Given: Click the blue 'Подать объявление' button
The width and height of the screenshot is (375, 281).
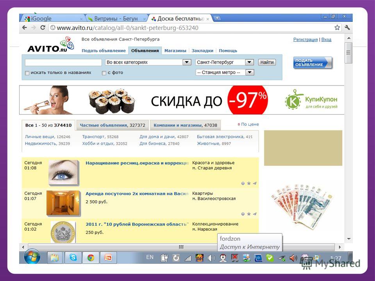Looking at the screenshot, I should 312,62.
